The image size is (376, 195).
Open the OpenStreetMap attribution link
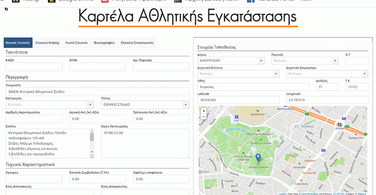[x=309, y=194]
